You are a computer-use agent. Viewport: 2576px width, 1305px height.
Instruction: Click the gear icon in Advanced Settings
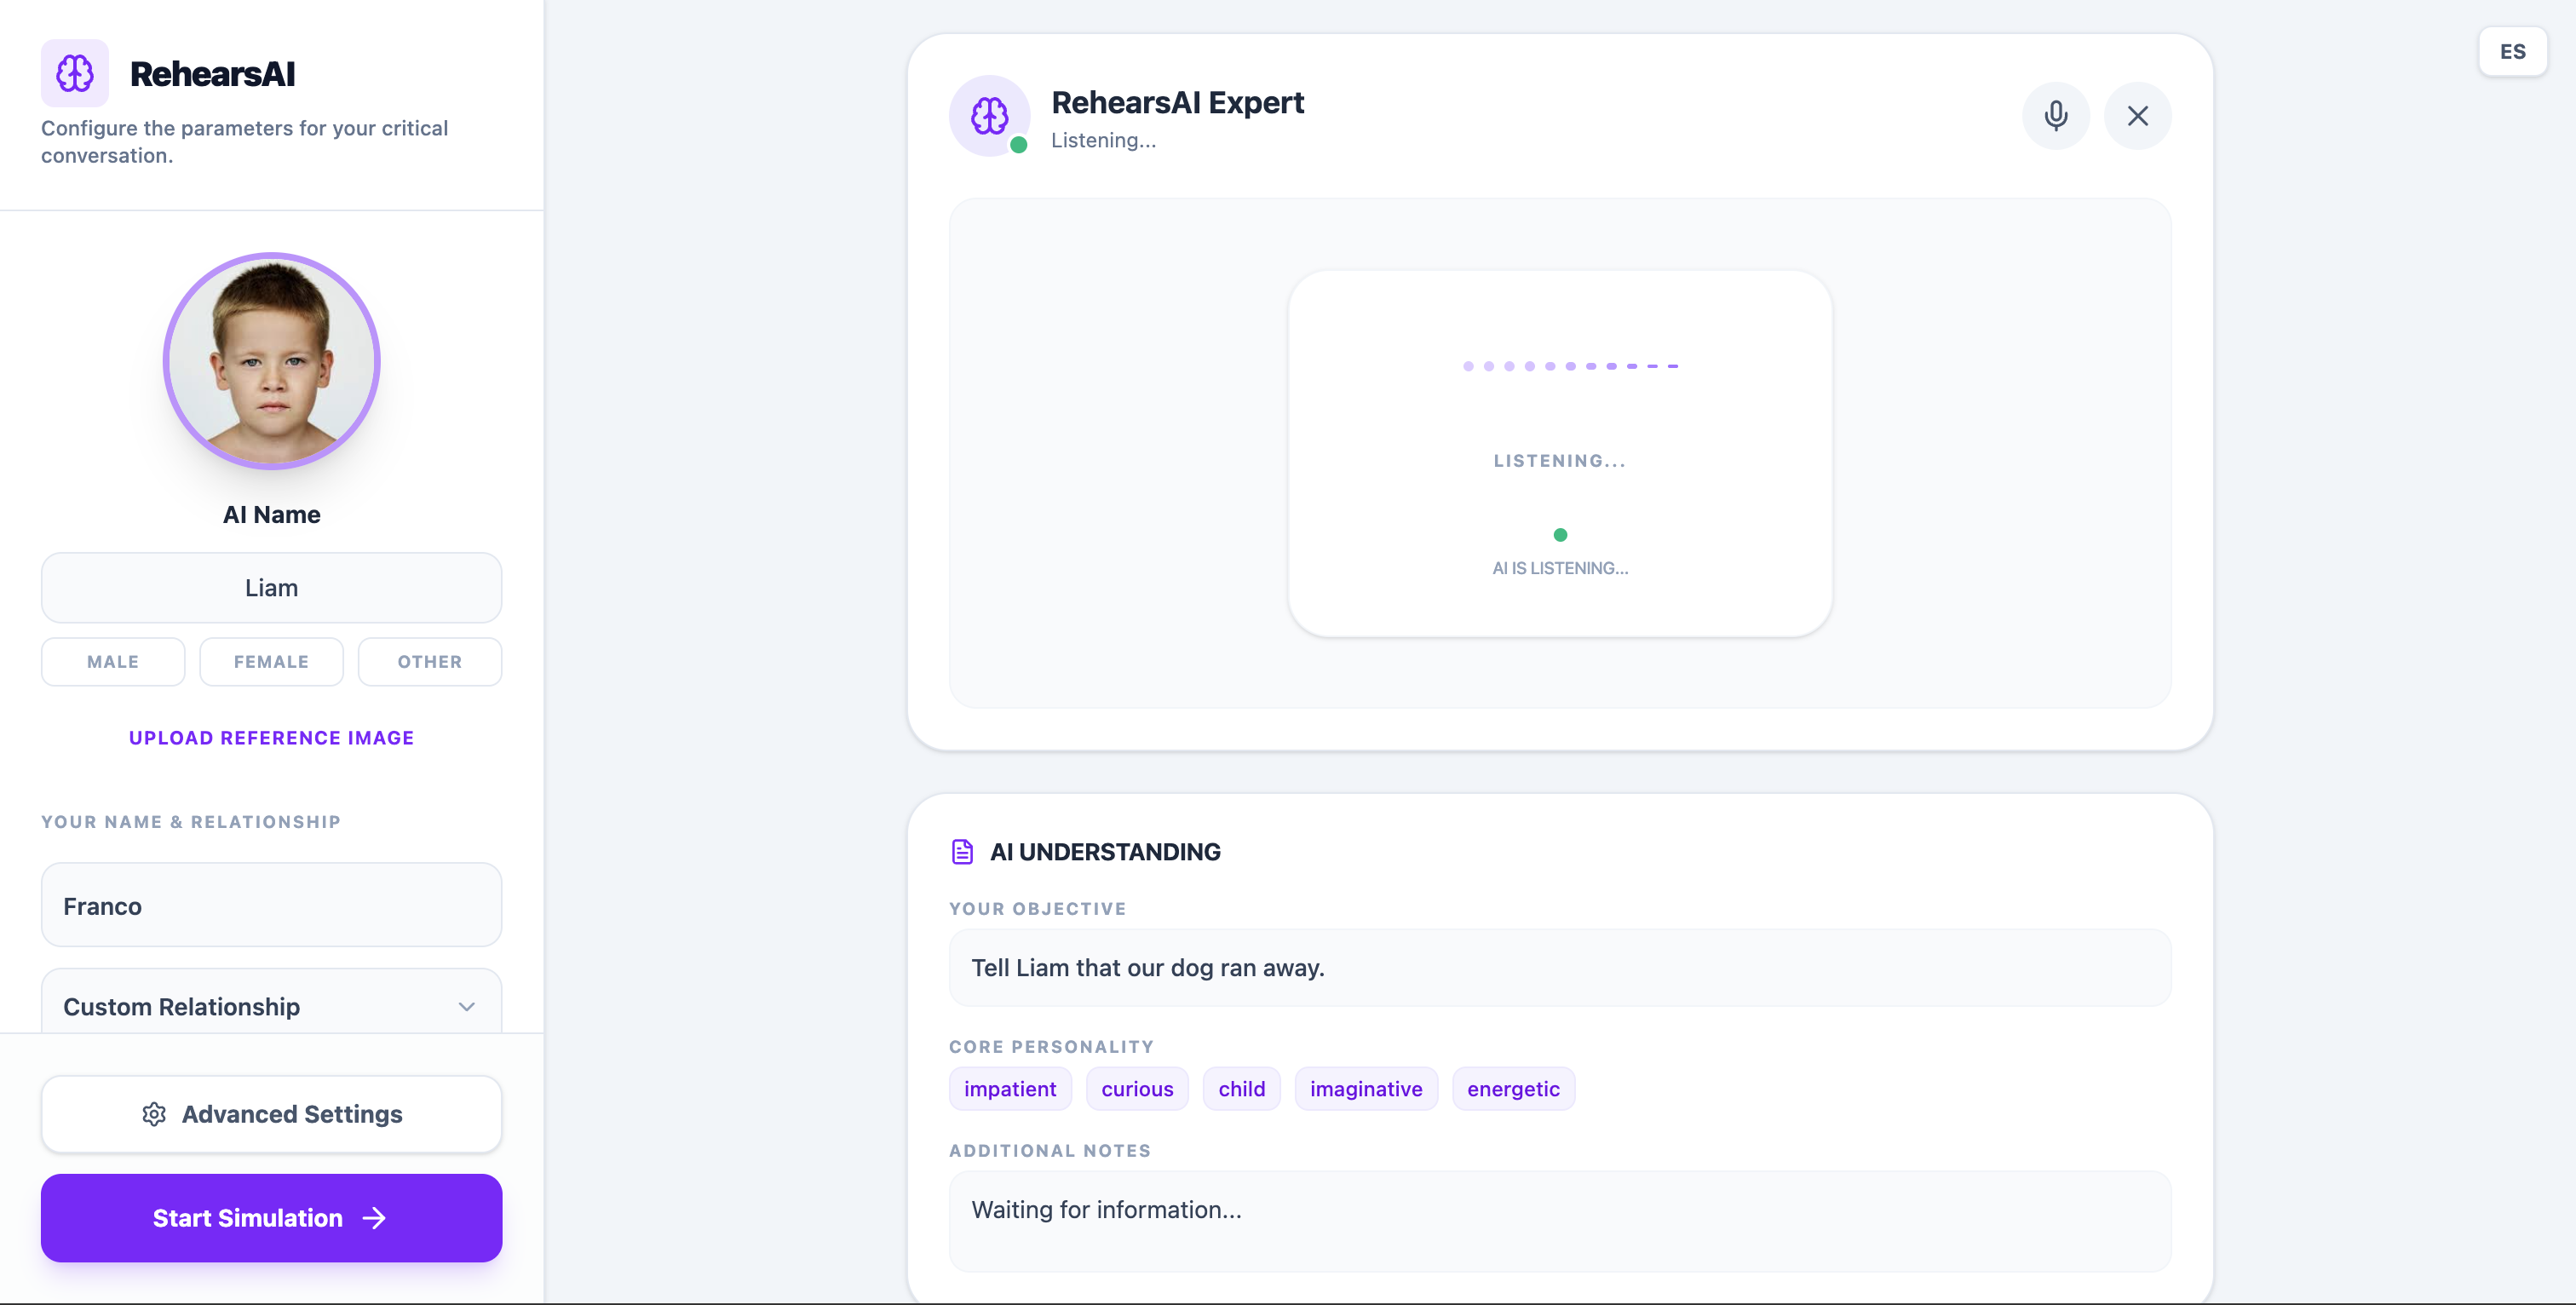(154, 1114)
